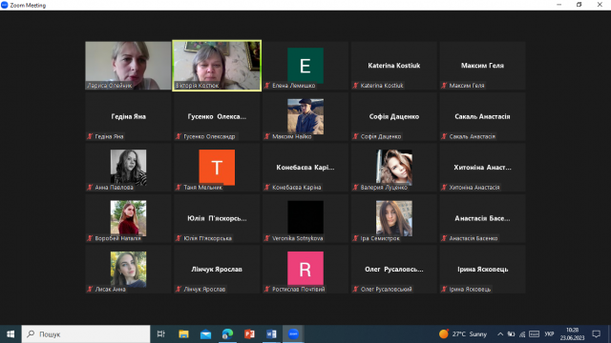Click truncated Хитоніна Анаст... name in tile
611x343 pixels.
click(482, 168)
